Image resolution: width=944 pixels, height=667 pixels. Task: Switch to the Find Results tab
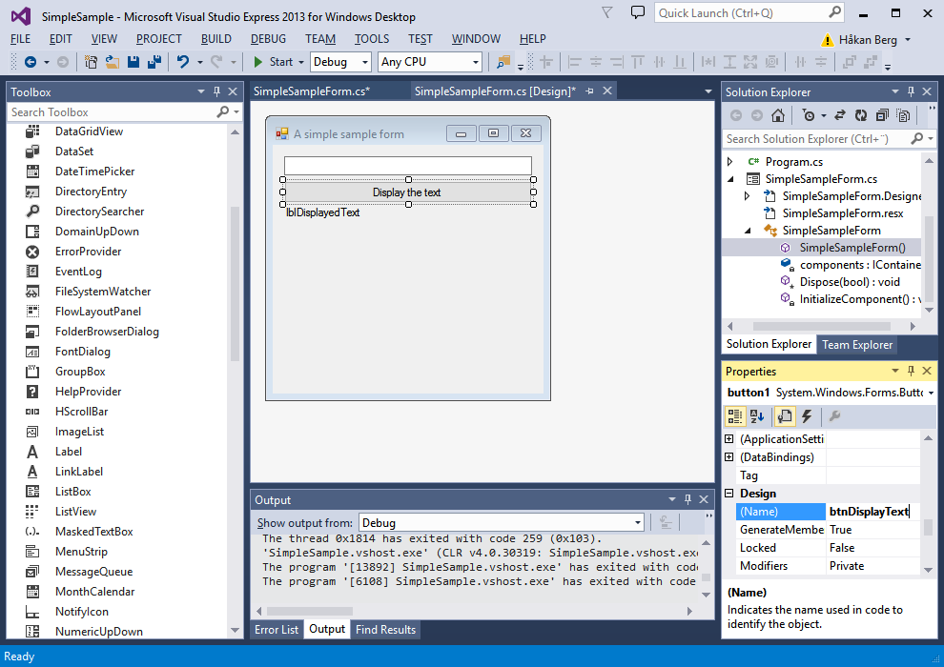tap(385, 630)
